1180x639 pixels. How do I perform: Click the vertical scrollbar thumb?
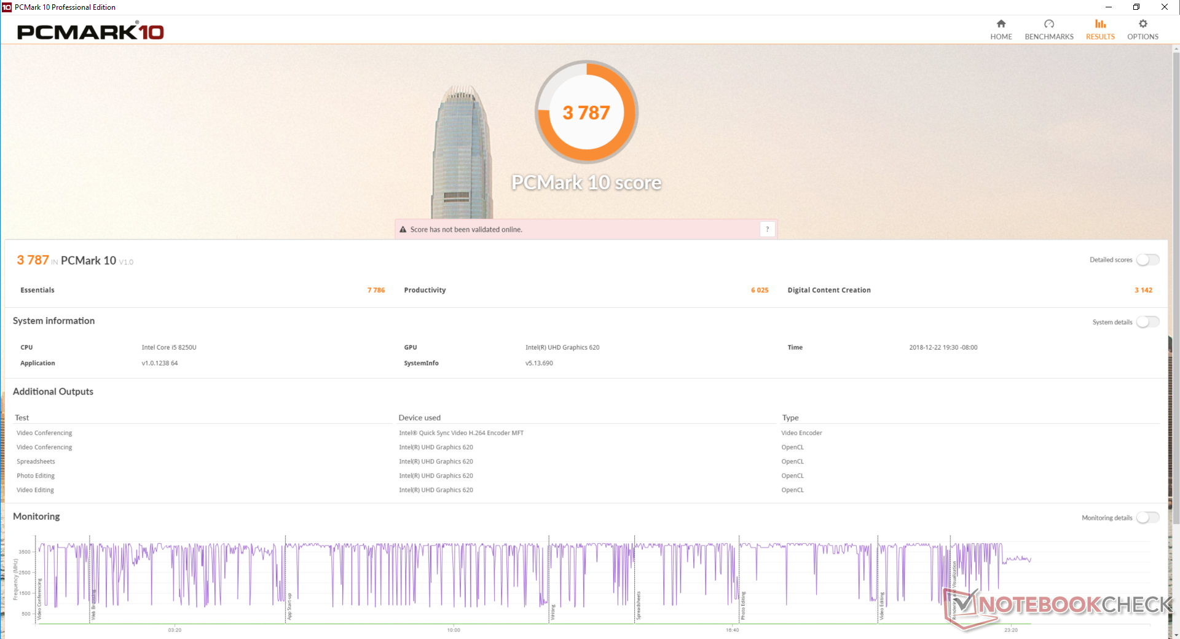pos(1176,289)
